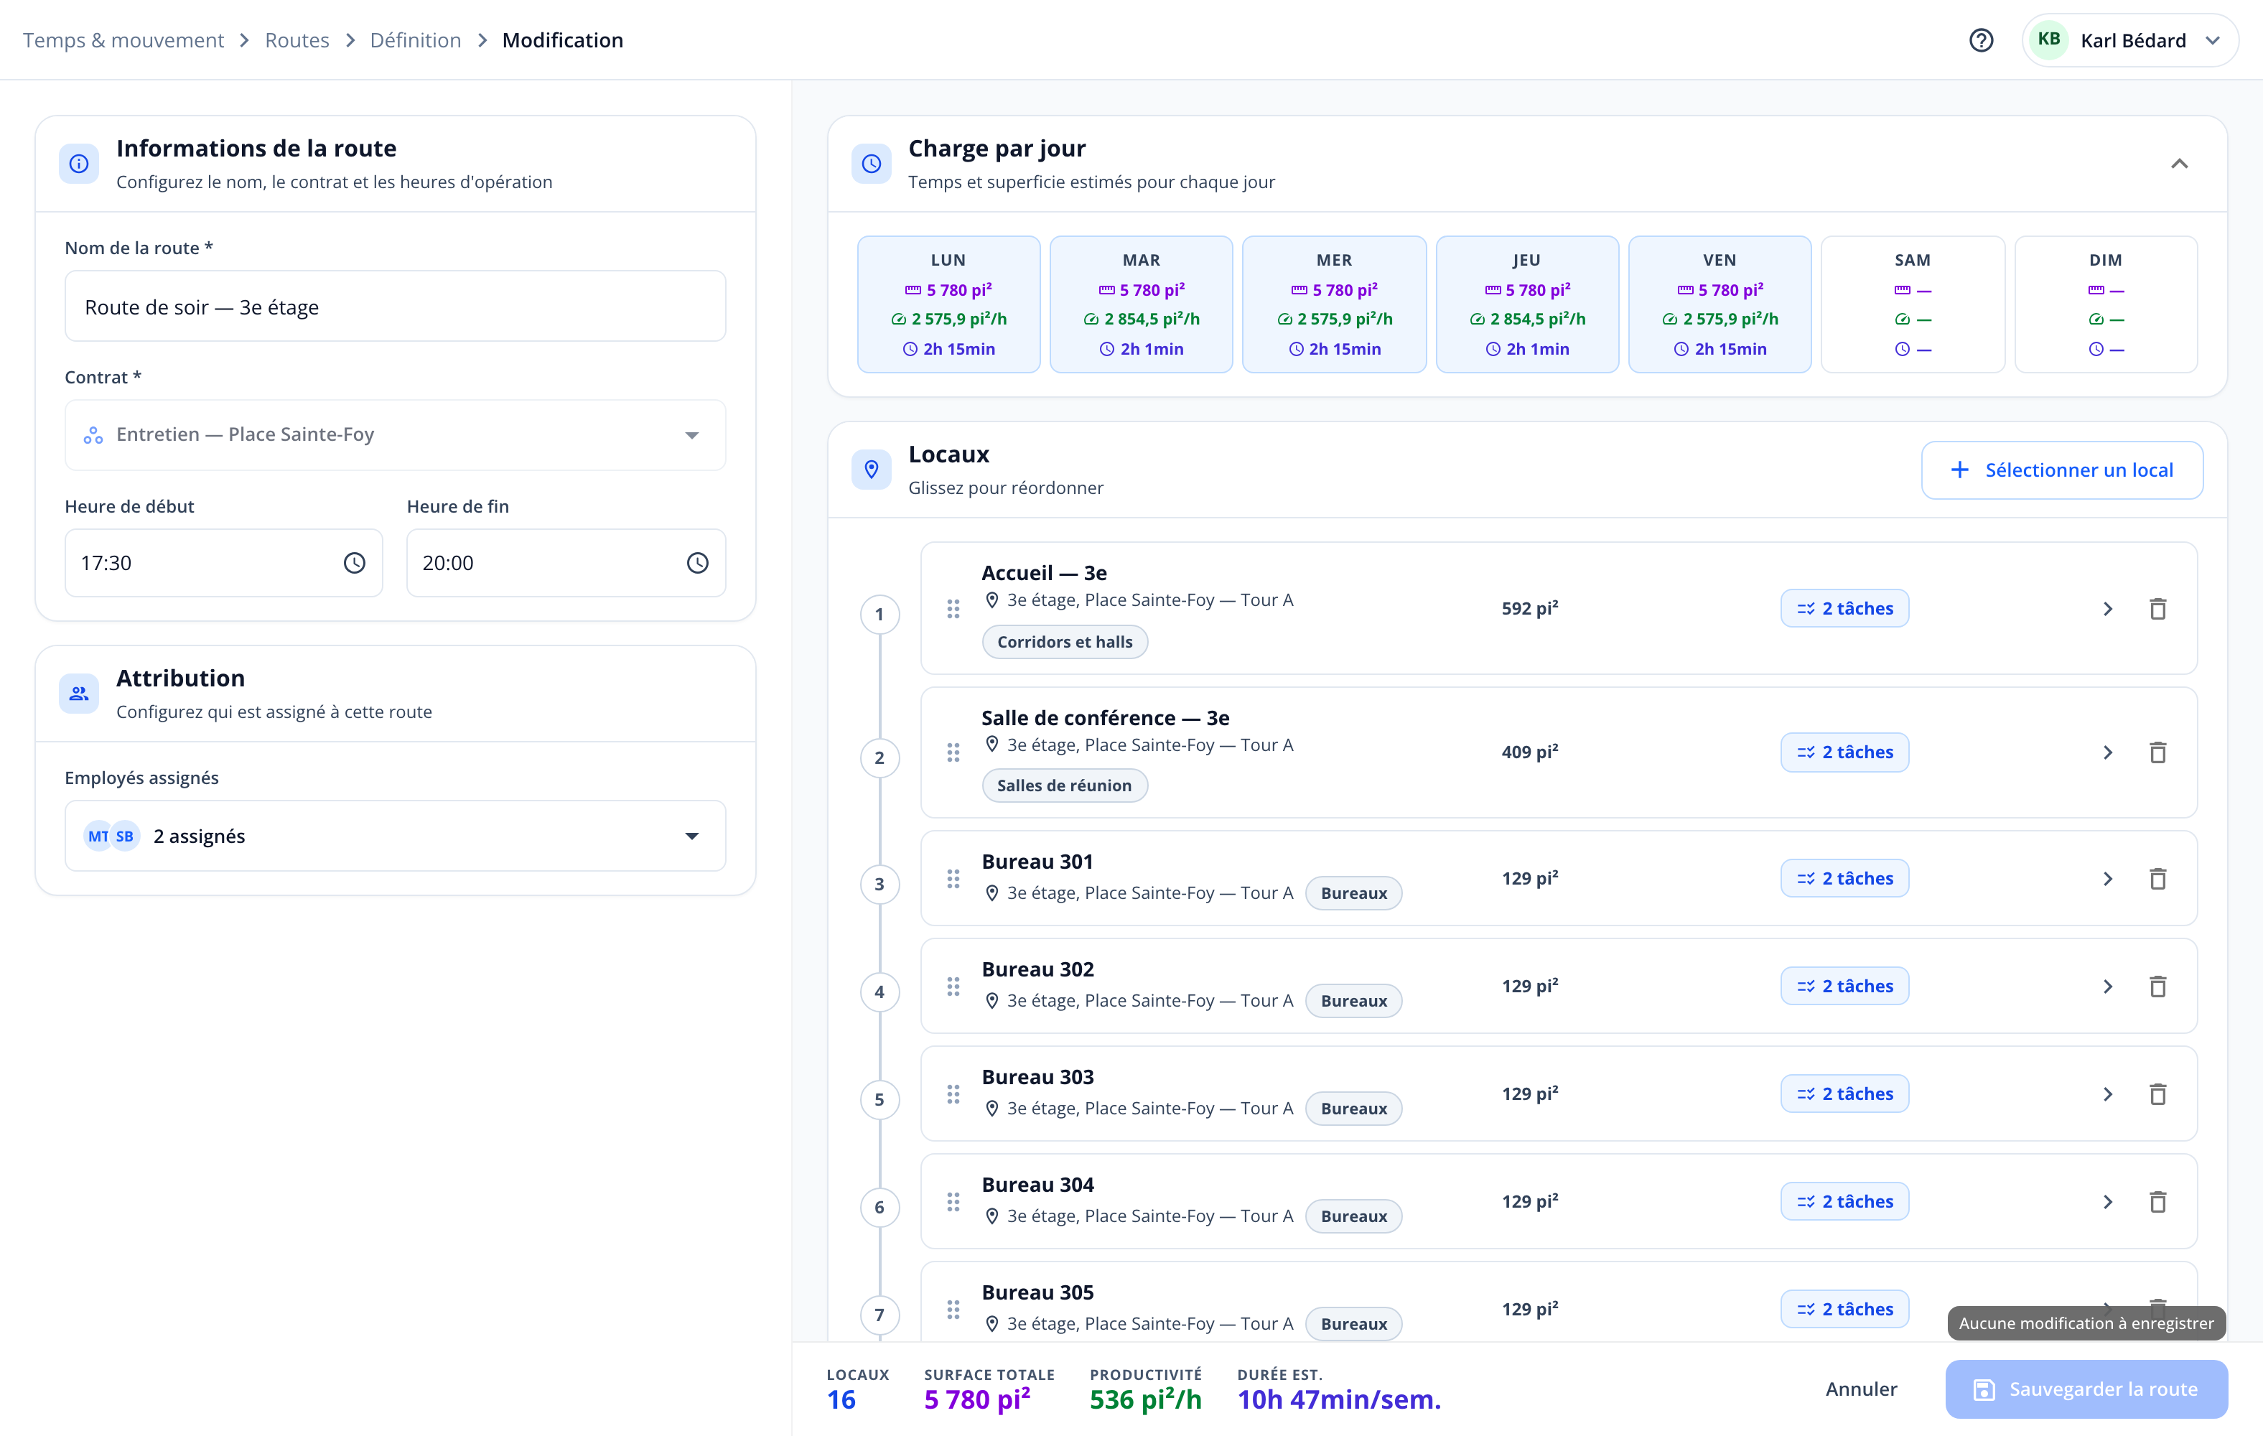The height and width of the screenshot is (1436, 2263).
Task: Click the Locaux pin icon
Action: (871, 469)
